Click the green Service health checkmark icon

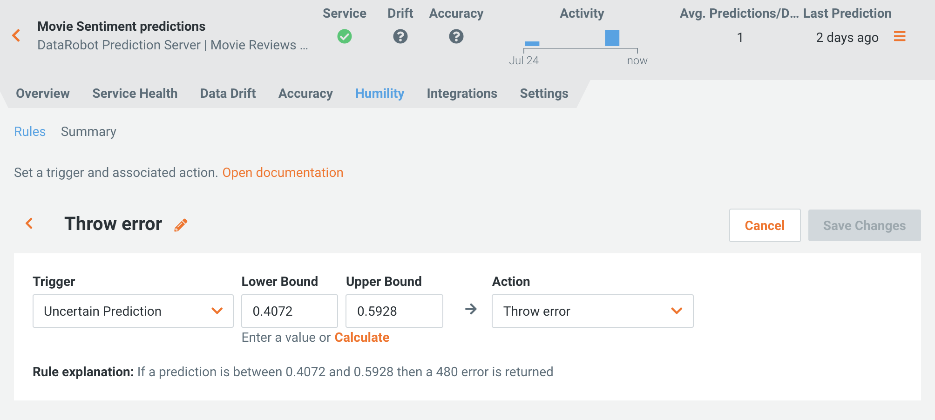[345, 36]
